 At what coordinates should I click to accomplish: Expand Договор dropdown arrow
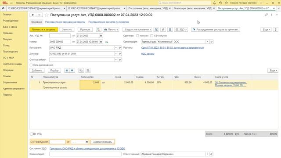click(x=116, y=54)
